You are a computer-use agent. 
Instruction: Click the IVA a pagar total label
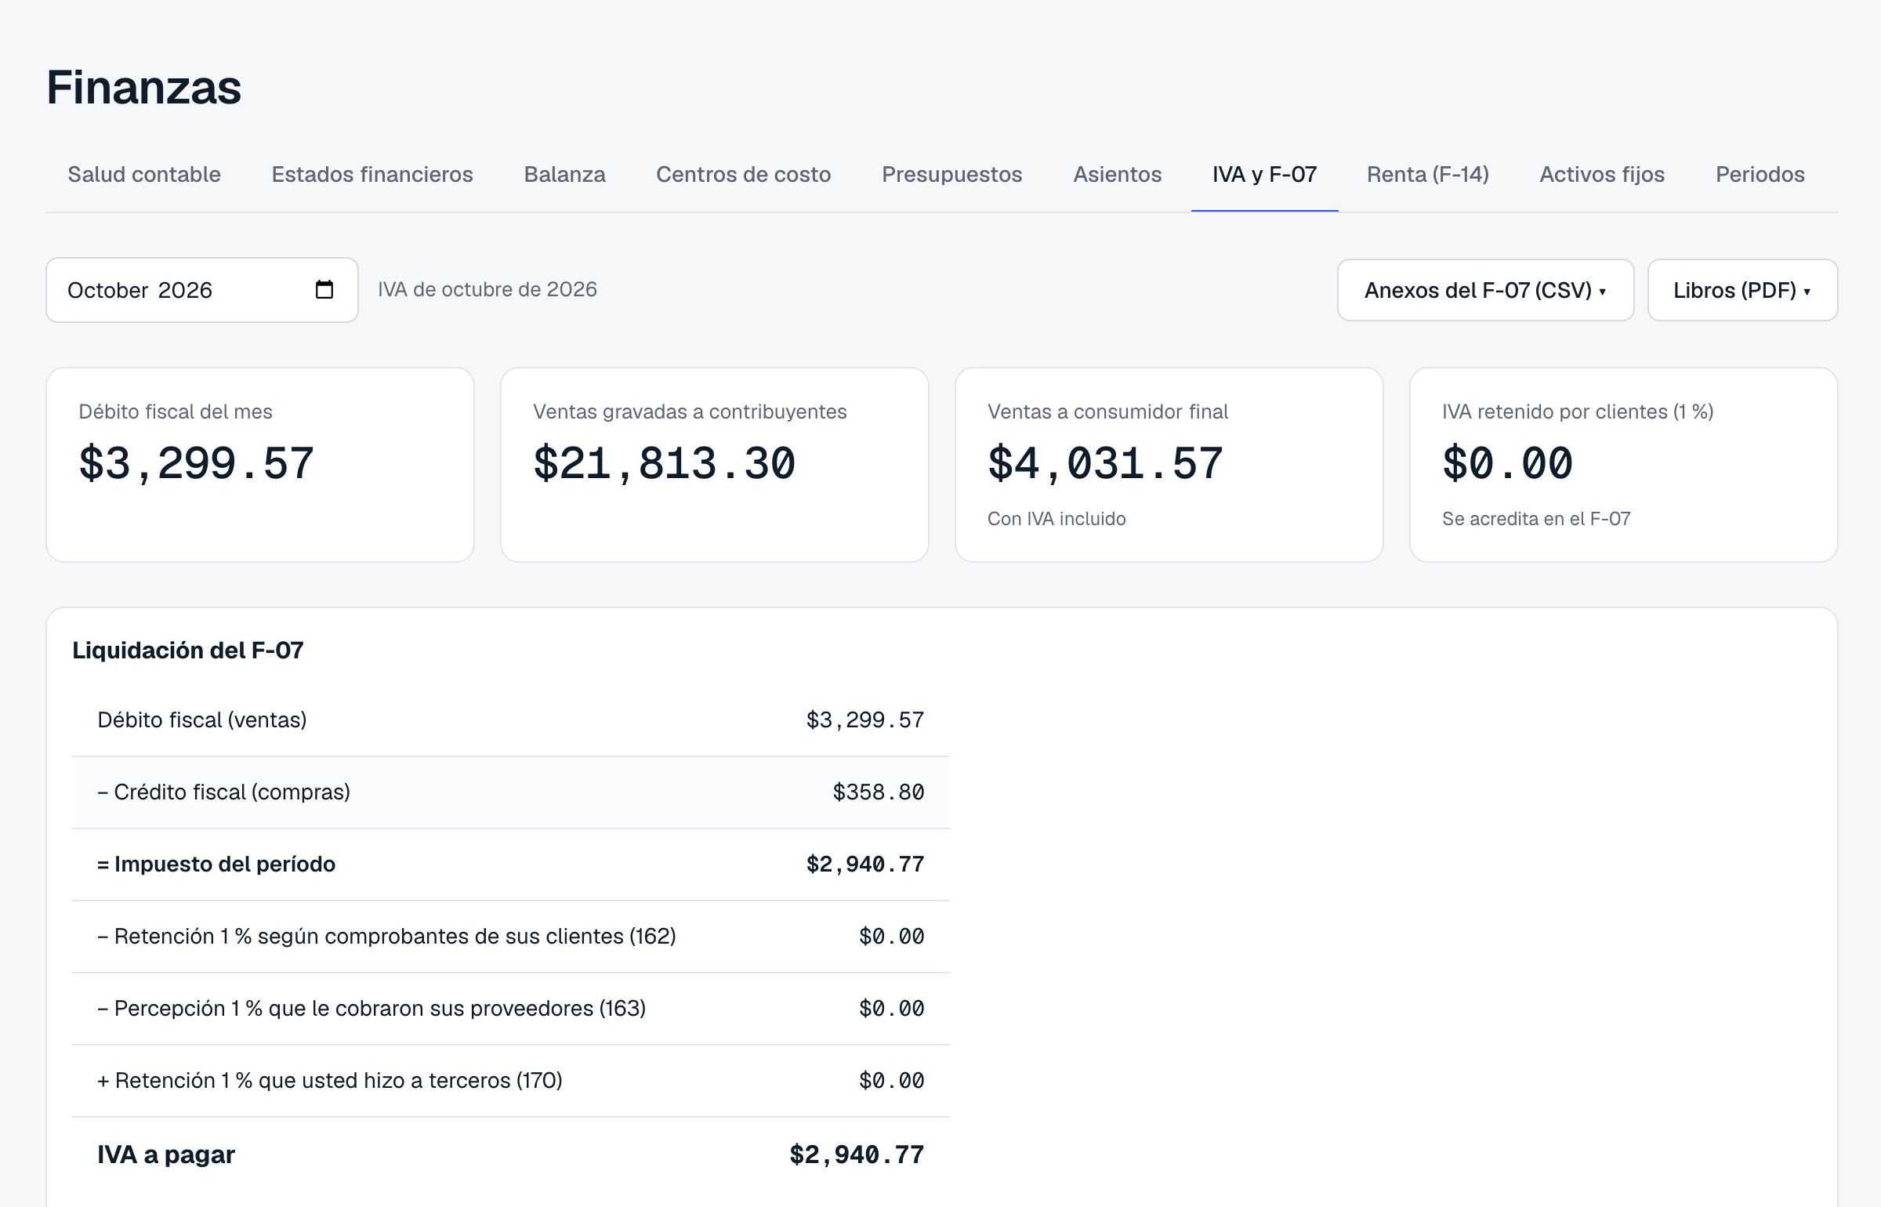click(166, 1154)
